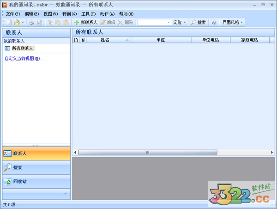Sort by the 姓名 column header
The width and height of the screenshot is (277, 209).
coord(108,40)
